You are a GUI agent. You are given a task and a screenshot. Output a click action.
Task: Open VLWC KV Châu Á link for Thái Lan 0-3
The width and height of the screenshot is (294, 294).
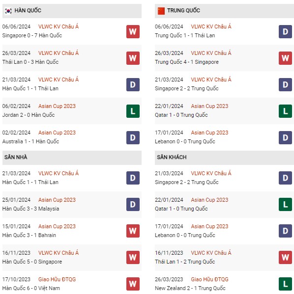tap(59, 53)
